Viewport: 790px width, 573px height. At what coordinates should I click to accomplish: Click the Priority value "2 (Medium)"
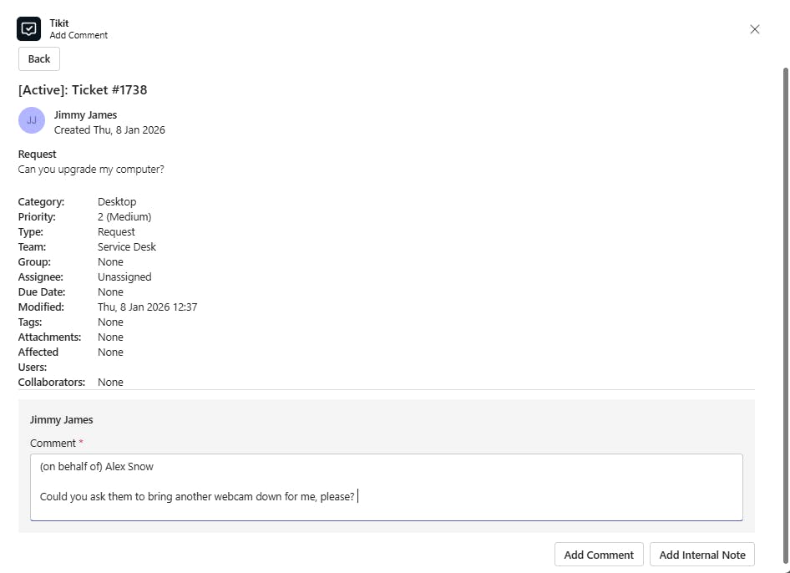(x=124, y=217)
